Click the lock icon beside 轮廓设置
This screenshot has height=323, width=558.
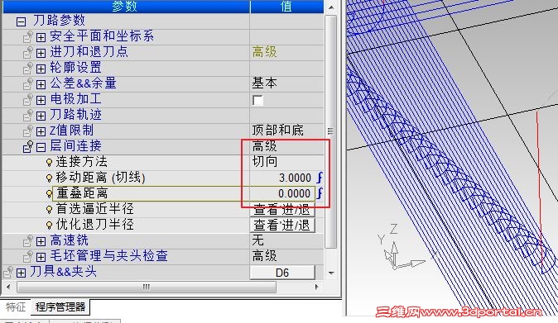pos(28,68)
